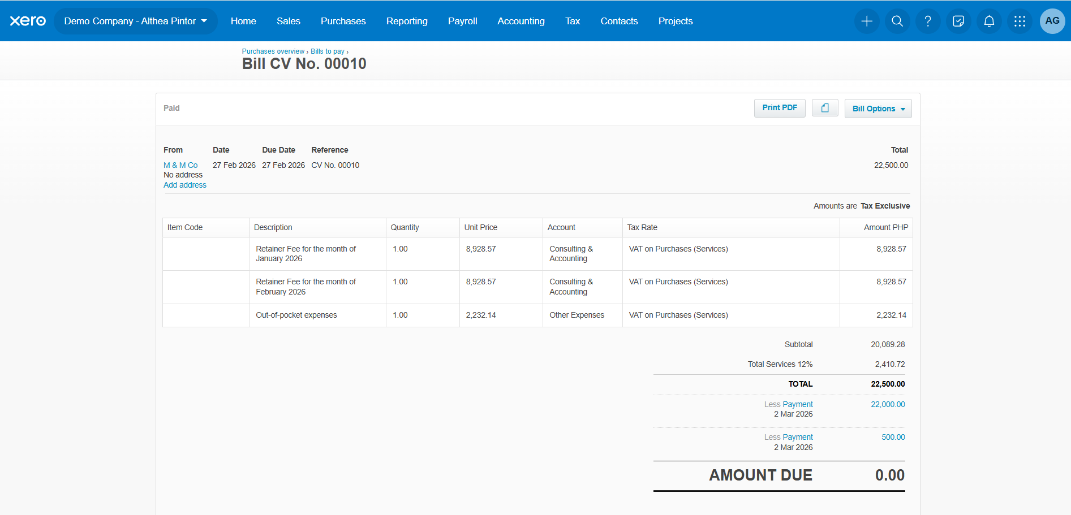Screen dimensions: 1071x515
Task: Open the Accounting menu
Action: (521, 21)
